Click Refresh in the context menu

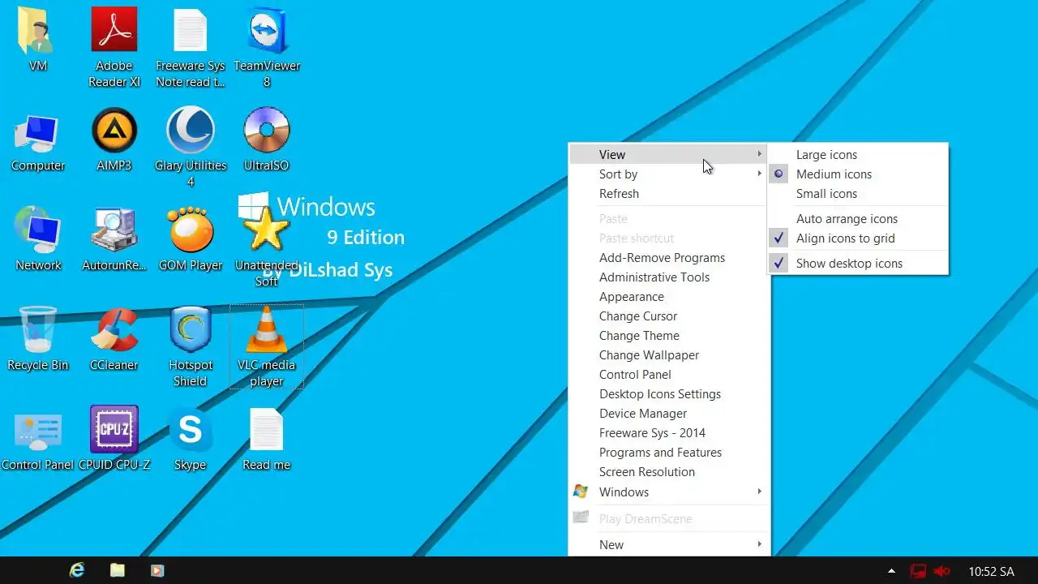click(669, 194)
